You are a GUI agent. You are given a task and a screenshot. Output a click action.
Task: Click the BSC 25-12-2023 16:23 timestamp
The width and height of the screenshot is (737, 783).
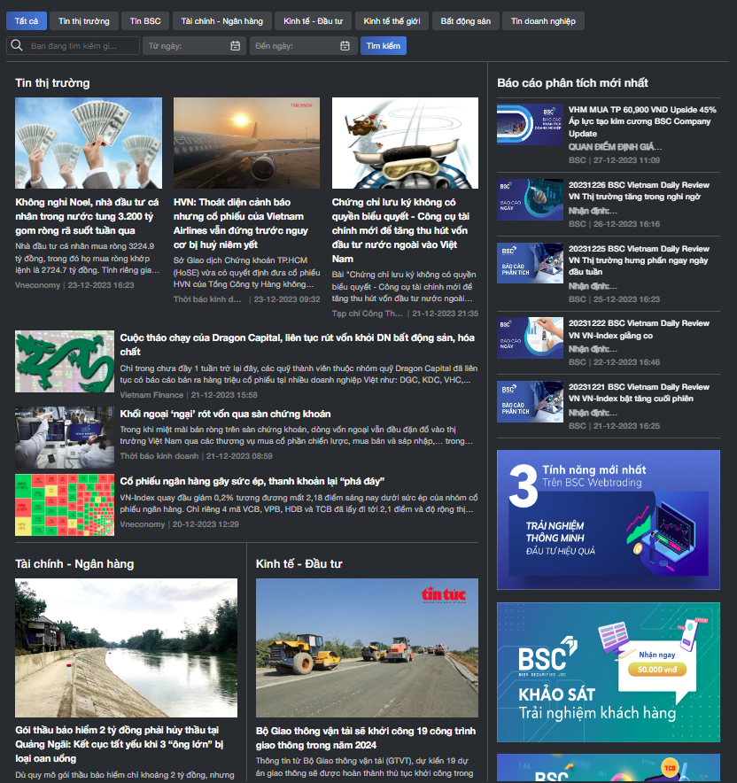tap(614, 299)
